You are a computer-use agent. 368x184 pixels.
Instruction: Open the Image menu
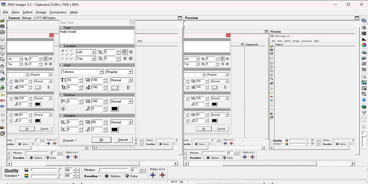pos(41,12)
